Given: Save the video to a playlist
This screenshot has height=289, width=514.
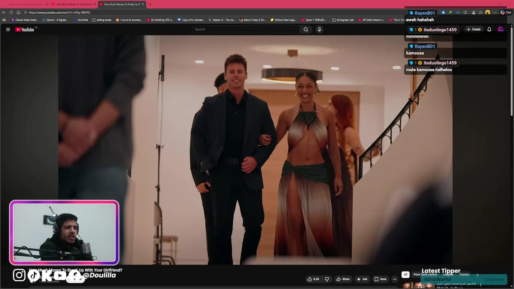Looking at the screenshot, I should coord(380,279).
